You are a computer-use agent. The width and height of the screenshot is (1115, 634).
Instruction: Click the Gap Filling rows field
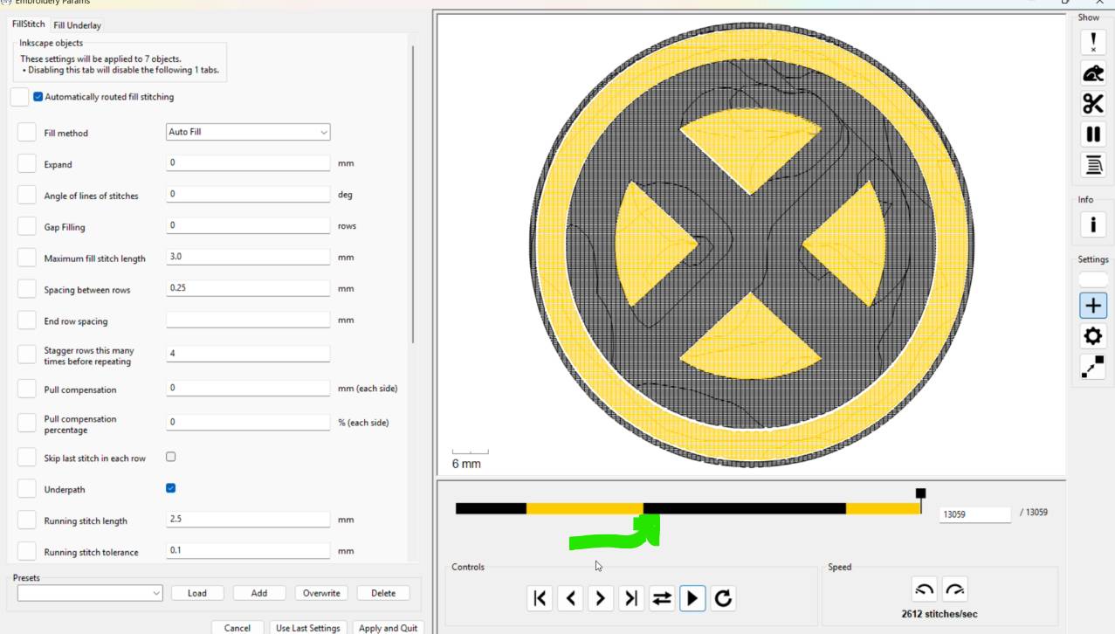point(248,225)
